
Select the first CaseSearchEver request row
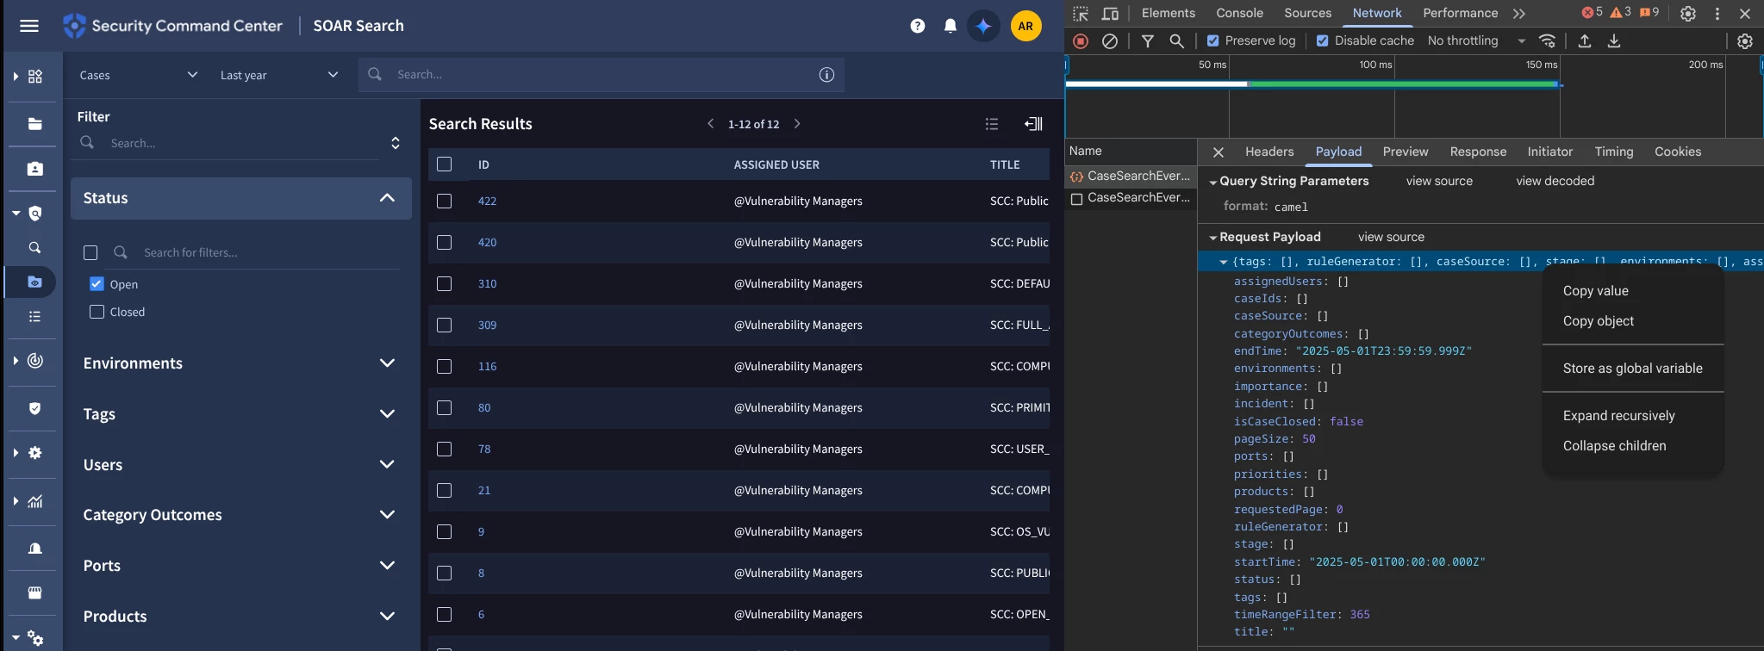point(1131,176)
